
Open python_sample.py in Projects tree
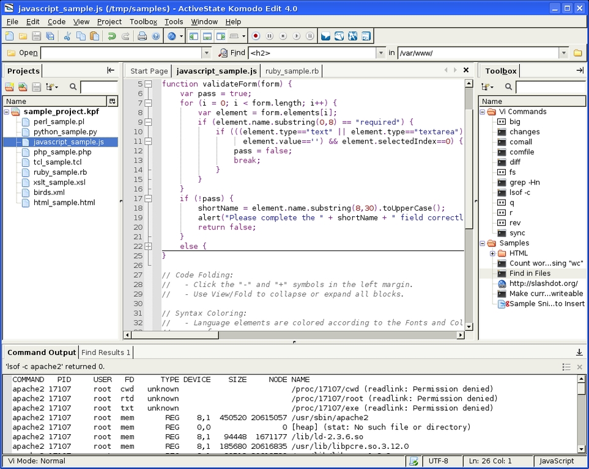click(x=65, y=132)
